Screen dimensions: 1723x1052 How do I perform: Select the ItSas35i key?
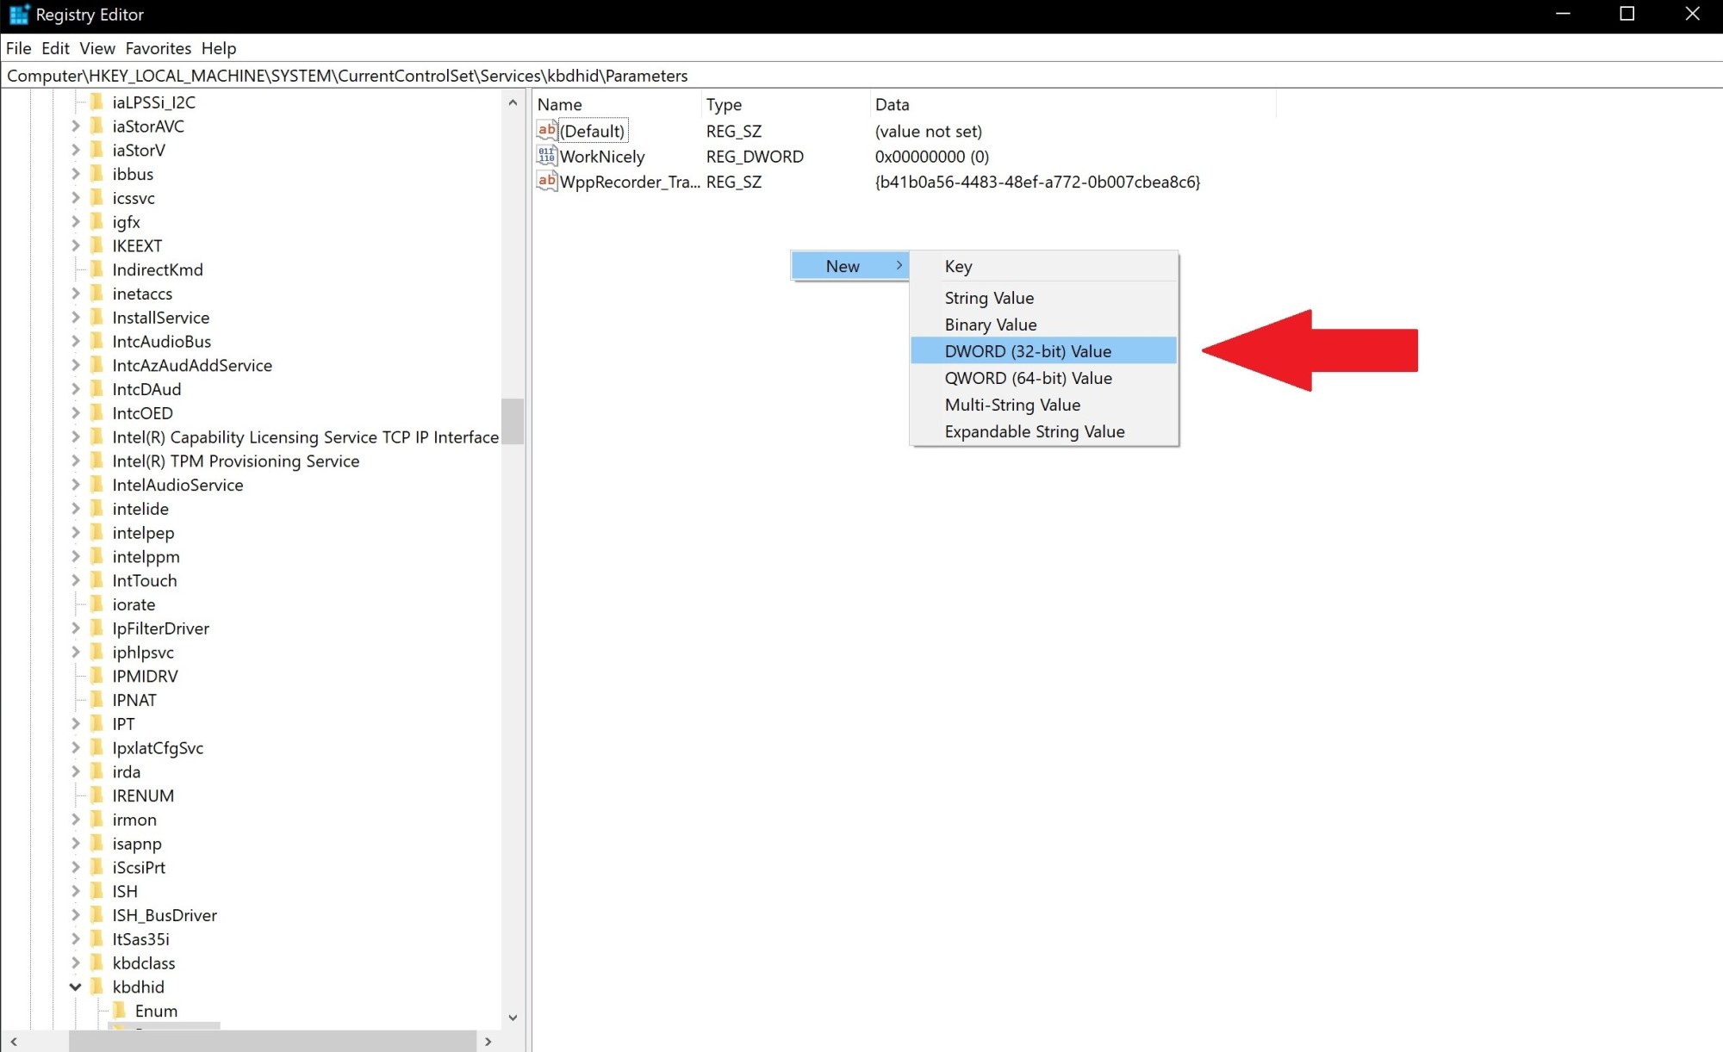pos(140,938)
